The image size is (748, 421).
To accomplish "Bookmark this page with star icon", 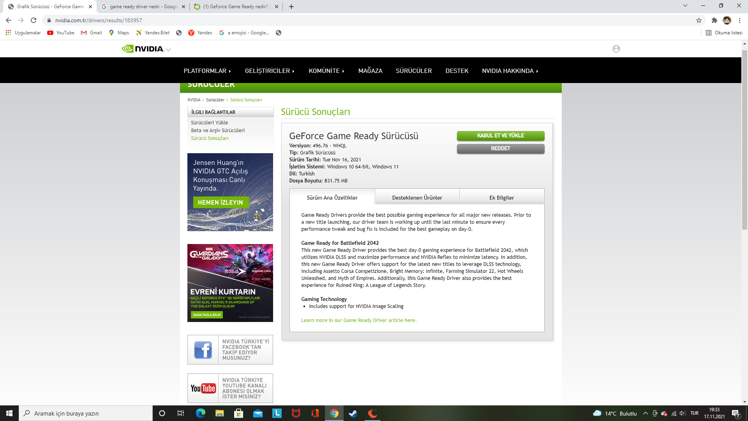I will click(699, 20).
